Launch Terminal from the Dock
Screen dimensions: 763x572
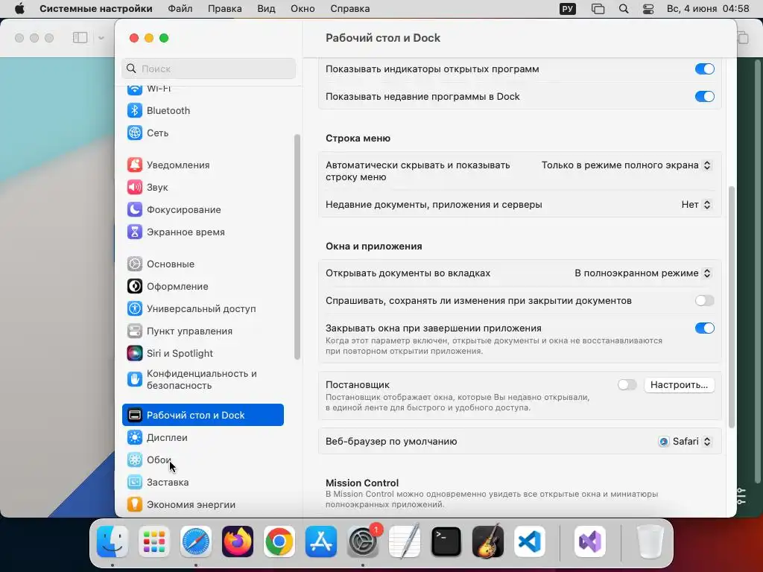click(446, 541)
